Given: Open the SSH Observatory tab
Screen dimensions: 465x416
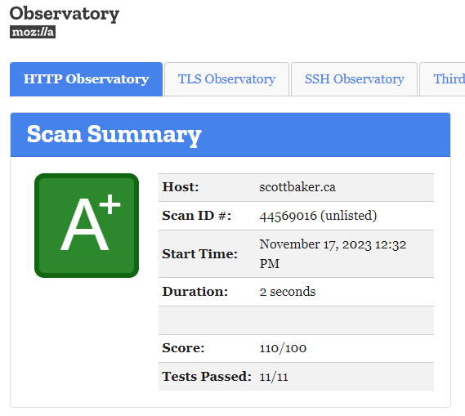Looking at the screenshot, I should tap(355, 79).
